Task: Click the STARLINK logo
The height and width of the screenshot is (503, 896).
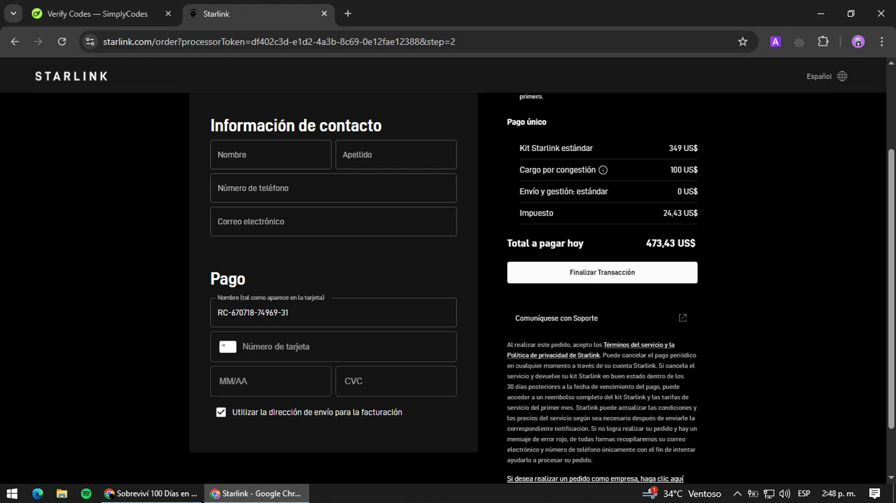Action: [x=72, y=76]
